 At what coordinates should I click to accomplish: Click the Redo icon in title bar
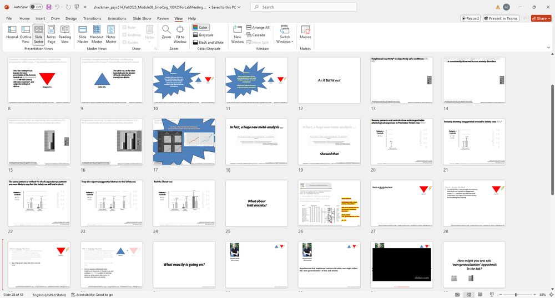[x=68, y=7]
